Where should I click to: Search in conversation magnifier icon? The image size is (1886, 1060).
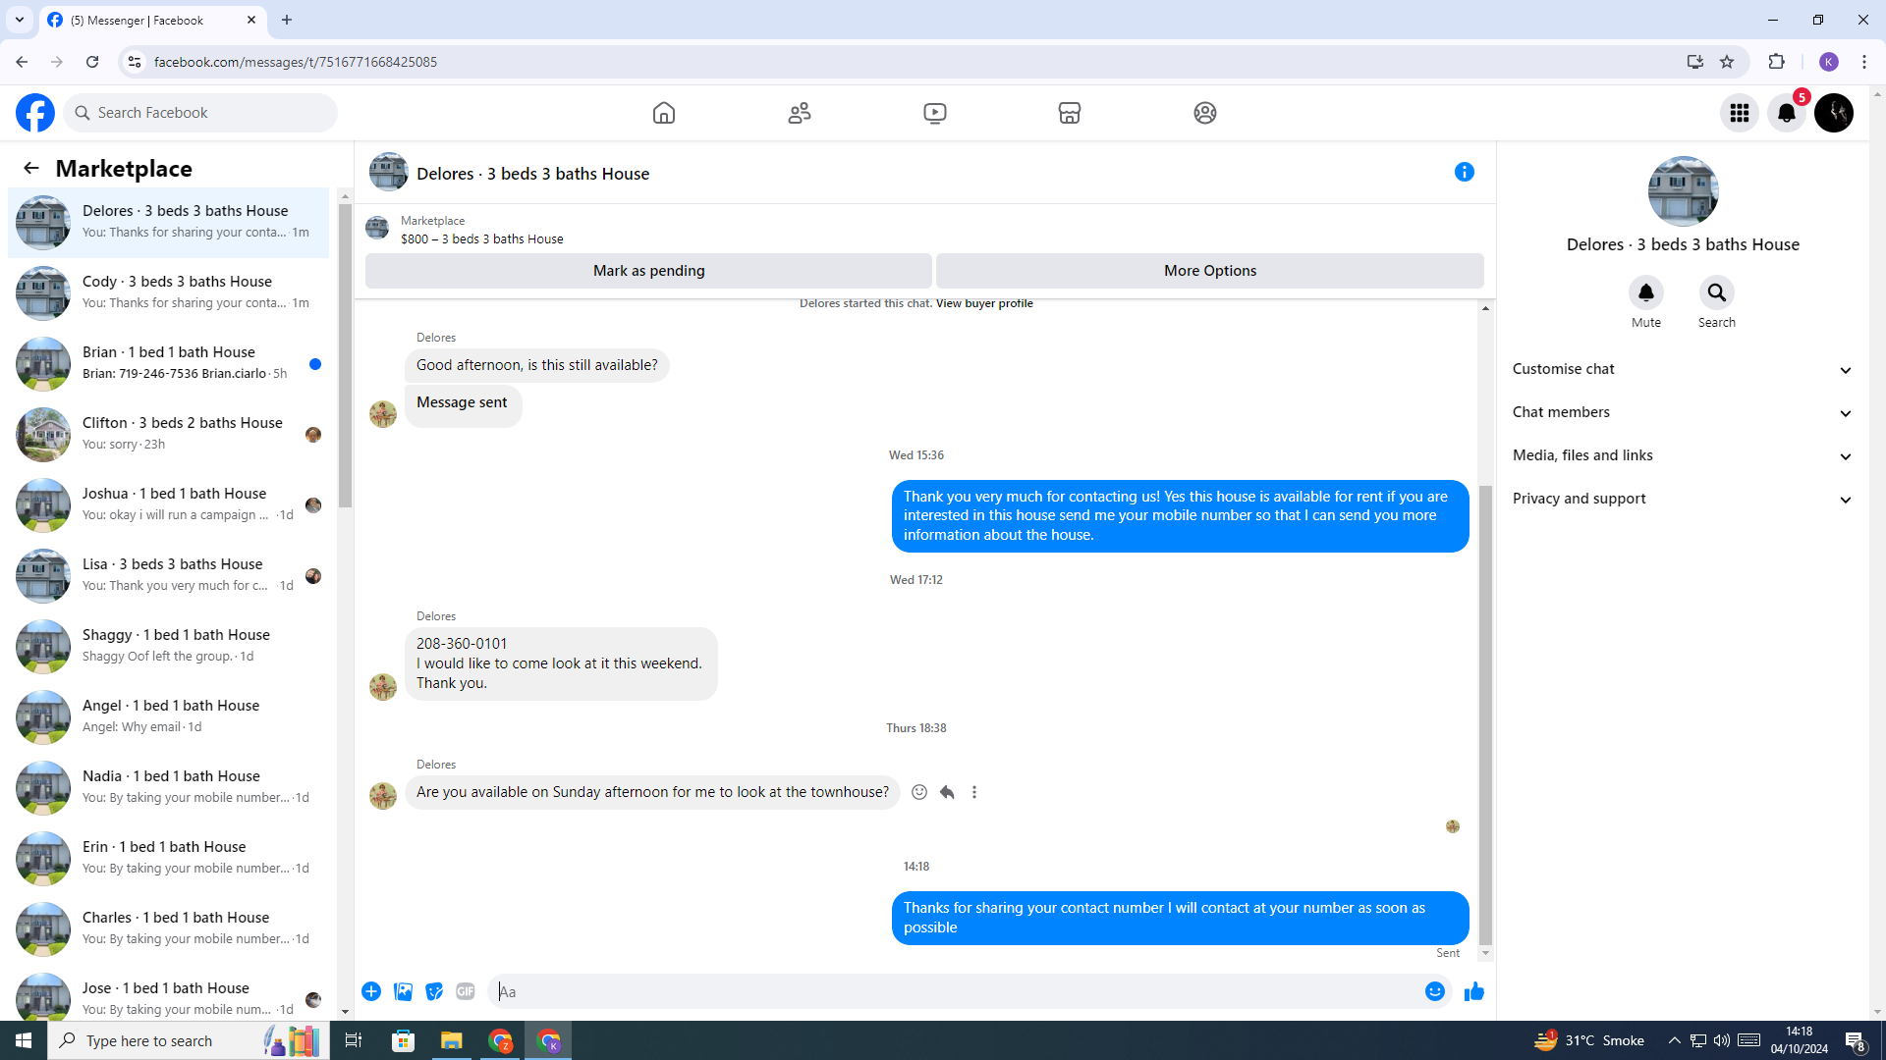[x=1717, y=292]
